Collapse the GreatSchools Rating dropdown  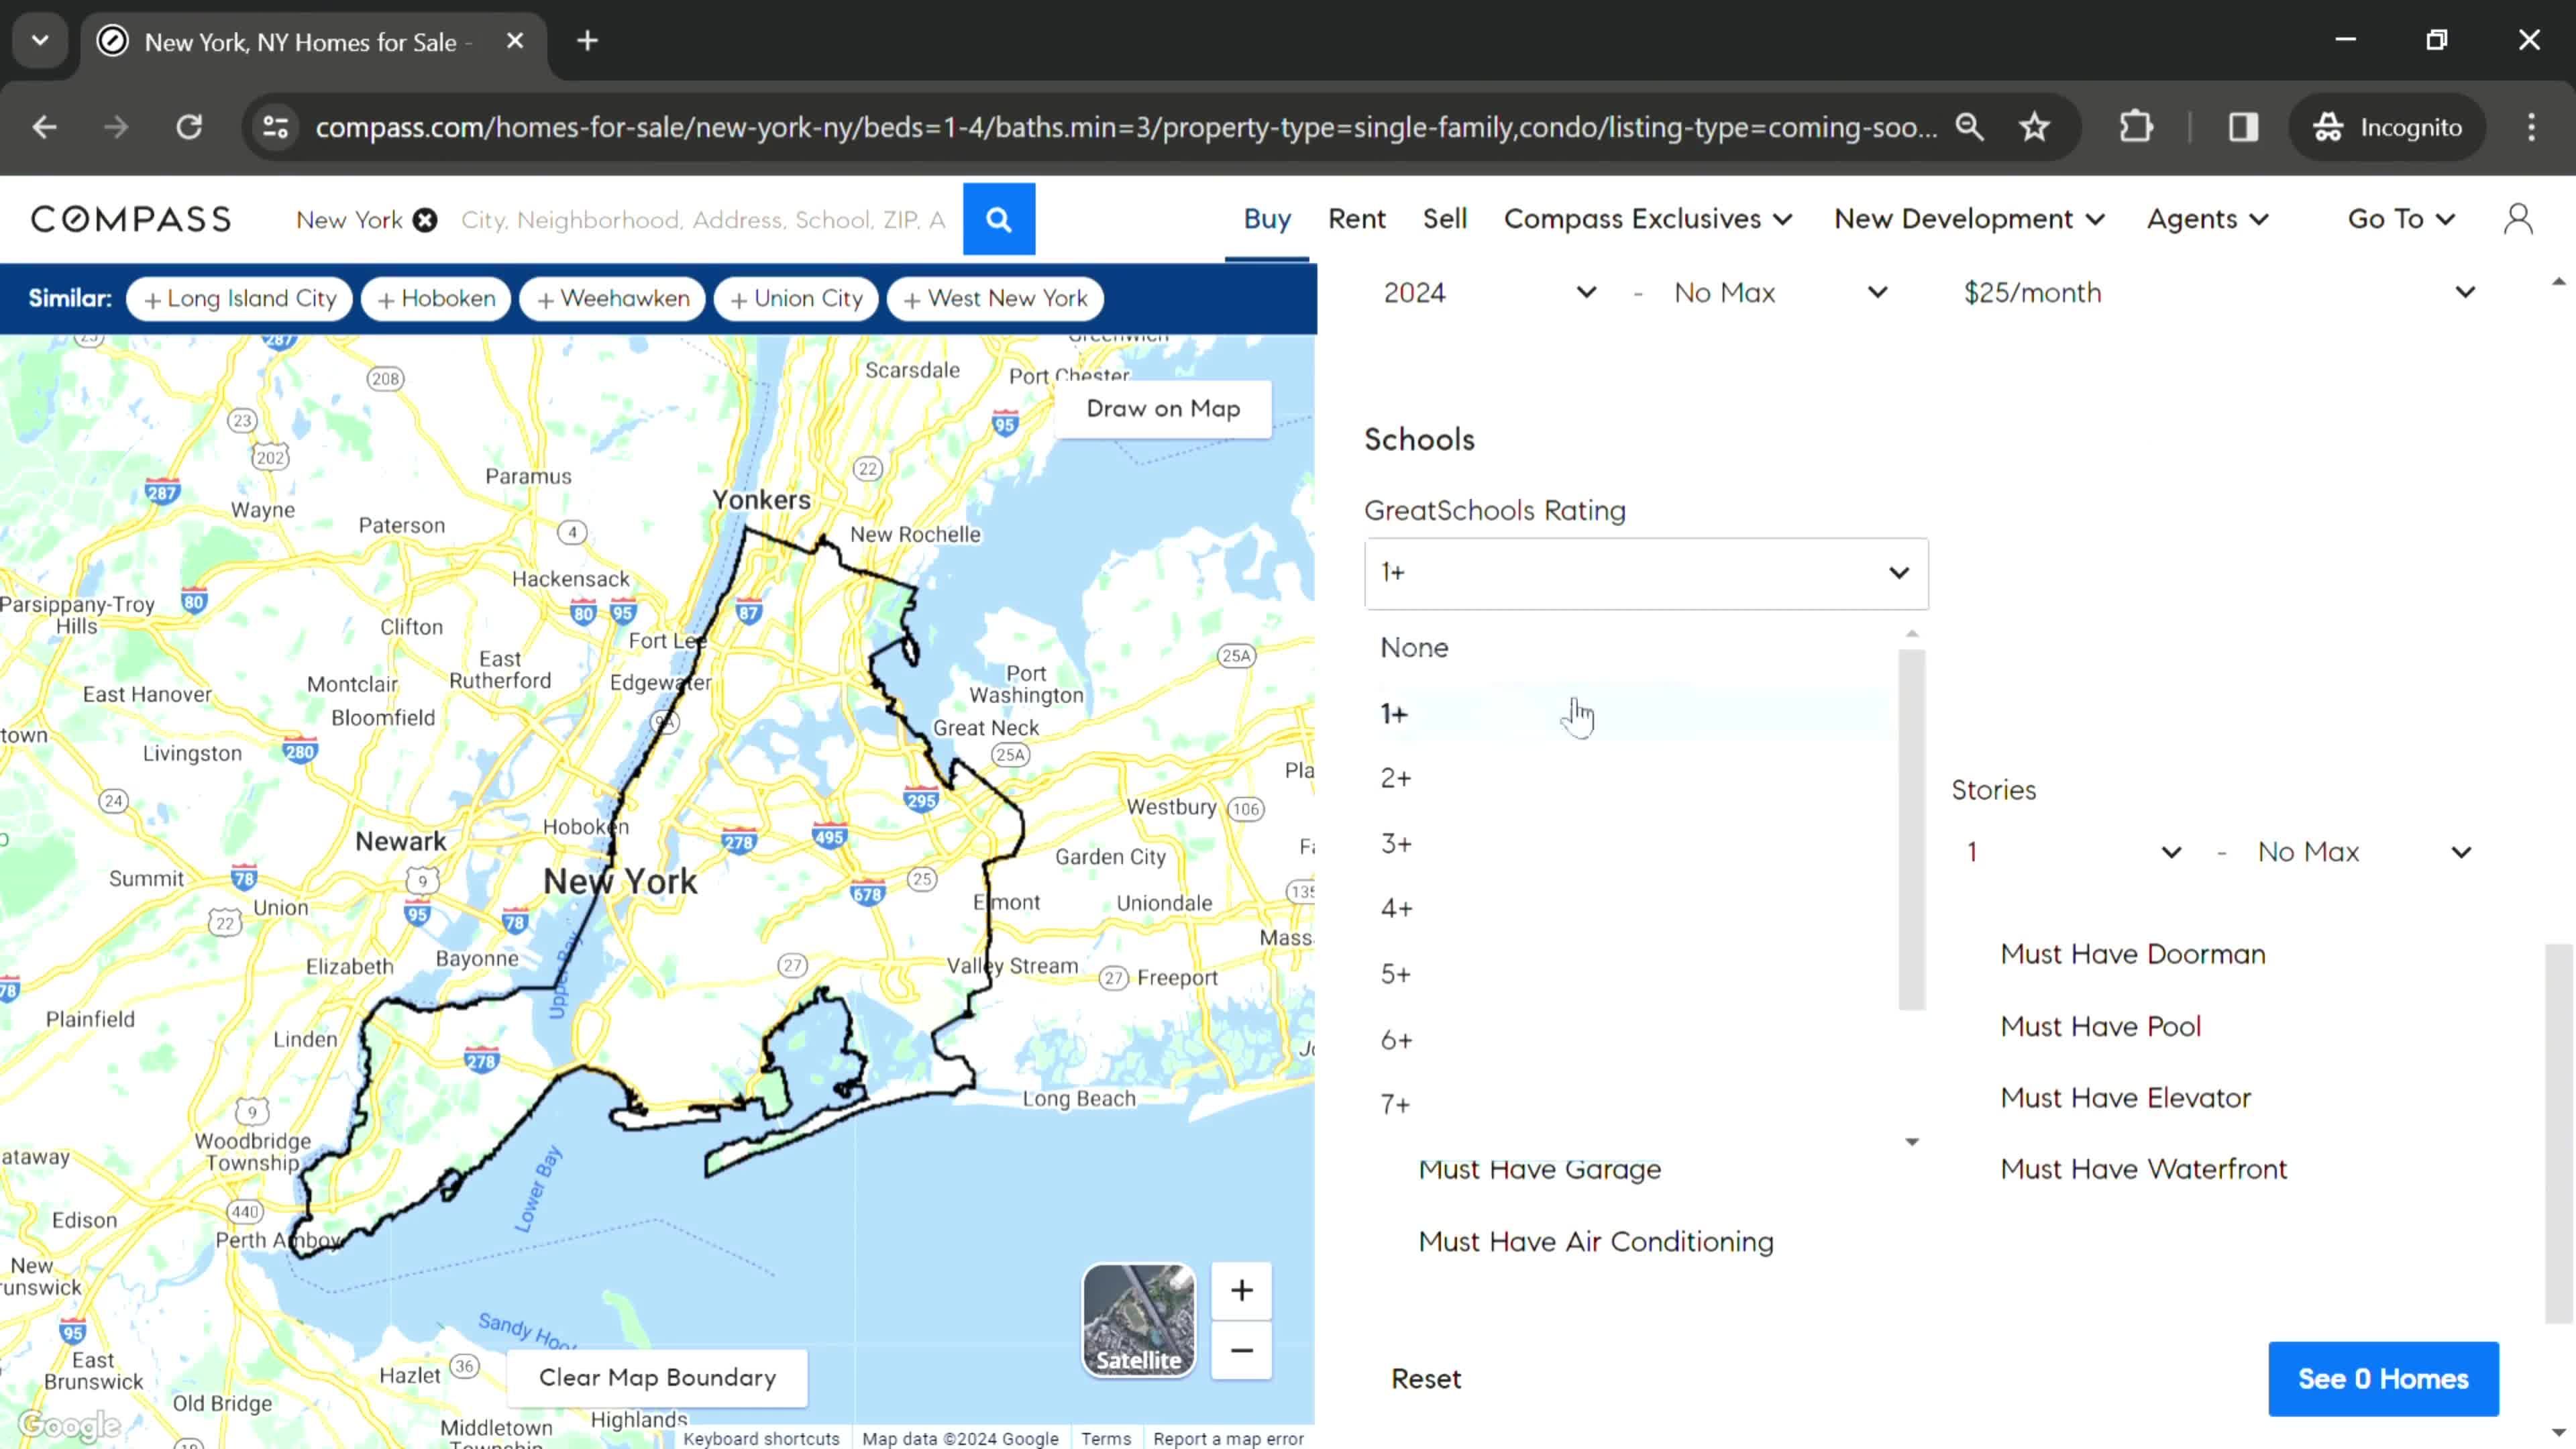pyautogui.click(x=1646, y=573)
